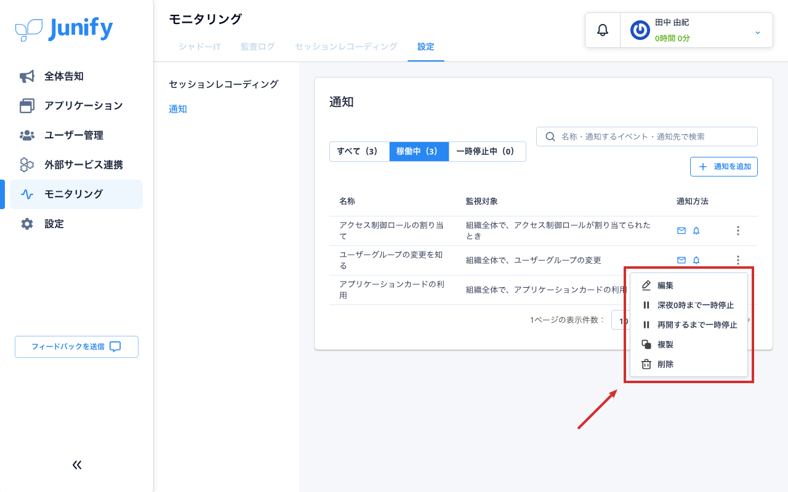Open more options for アクセス制御ロールの割り当て
Viewport: 788px width, 492px height.
tap(738, 231)
